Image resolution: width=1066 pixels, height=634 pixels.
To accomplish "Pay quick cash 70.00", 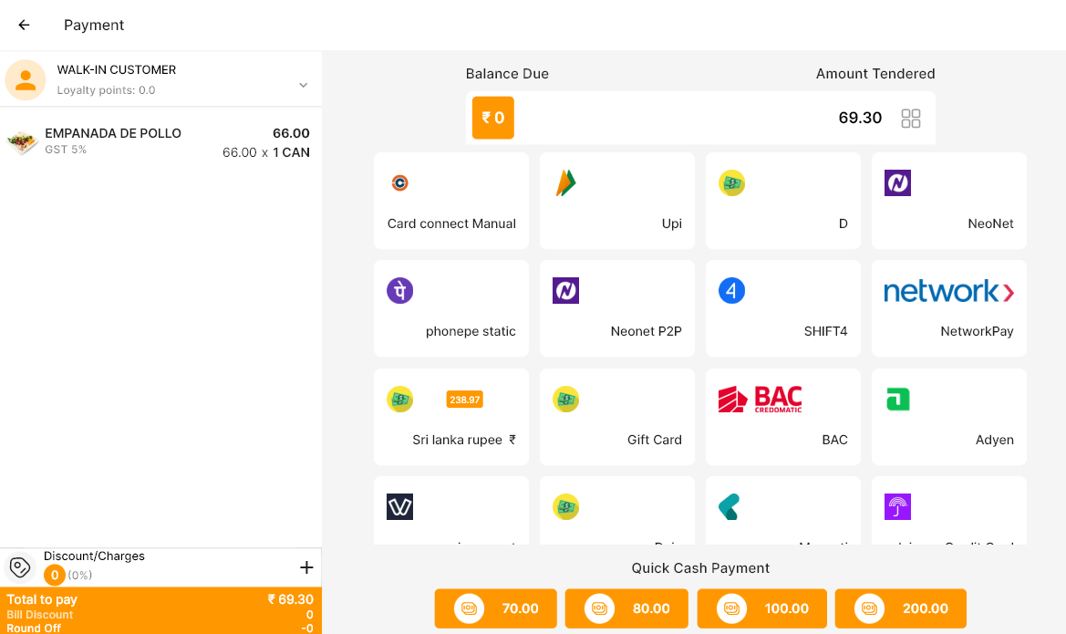I will click(495, 608).
